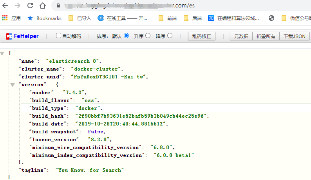Select the value "6.8.0"
Image resolution: width=311 pixels, height=180 pixels.
[x=161, y=147]
